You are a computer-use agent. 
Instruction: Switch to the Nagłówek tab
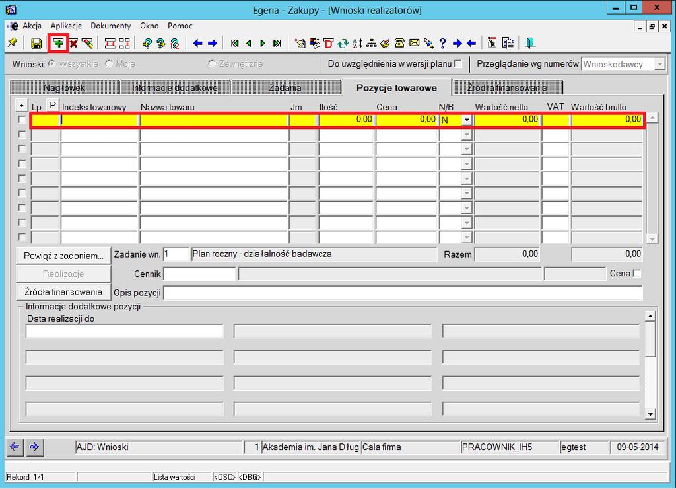pyautogui.click(x=64, y=88)
